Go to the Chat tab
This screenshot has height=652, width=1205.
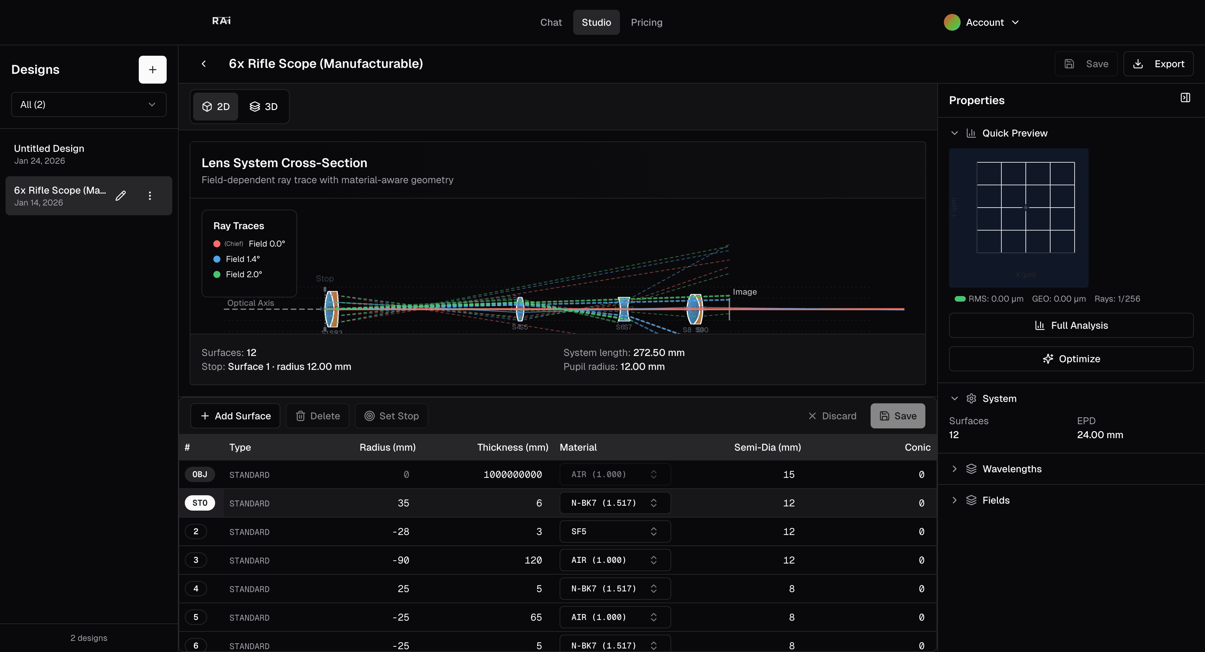(x=551, y=22)
